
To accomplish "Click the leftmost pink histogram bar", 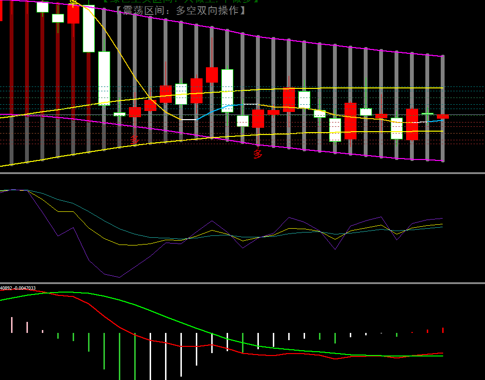I will pos(12,325).
